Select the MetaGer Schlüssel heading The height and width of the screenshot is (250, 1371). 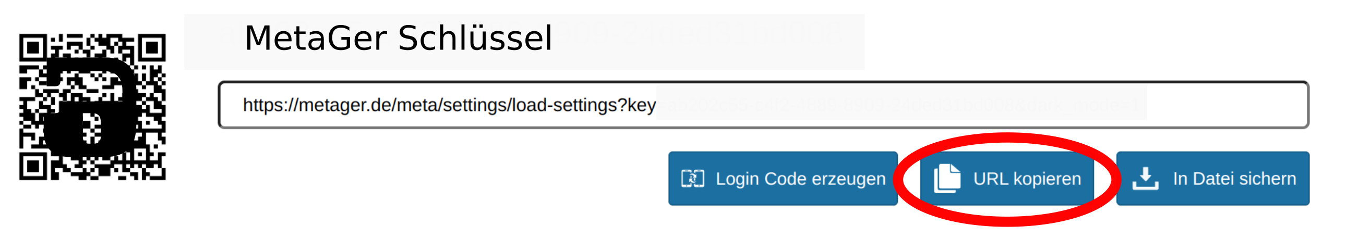pos(398,38)
